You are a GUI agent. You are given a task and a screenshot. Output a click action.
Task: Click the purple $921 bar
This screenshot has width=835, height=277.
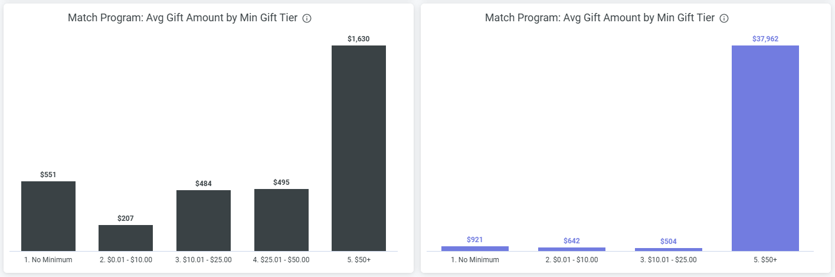pyautogui.click(x=475, y=249)
